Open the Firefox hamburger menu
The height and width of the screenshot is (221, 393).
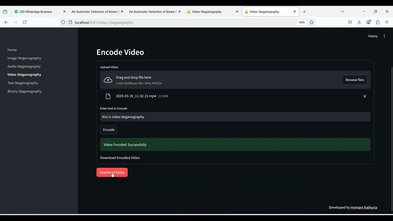(x=387, y=22)
